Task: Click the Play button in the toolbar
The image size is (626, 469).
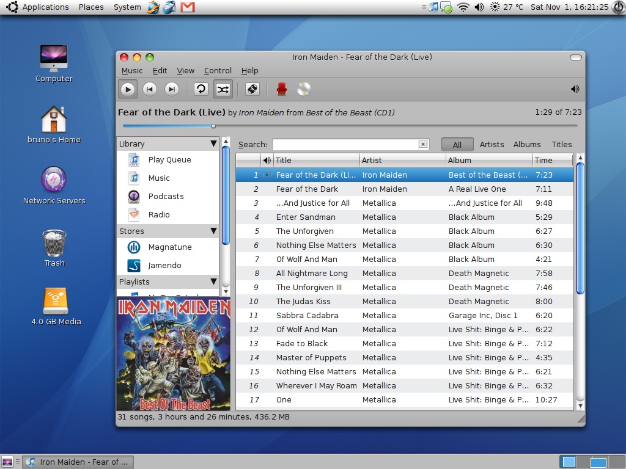Action: tap(128, 89)
